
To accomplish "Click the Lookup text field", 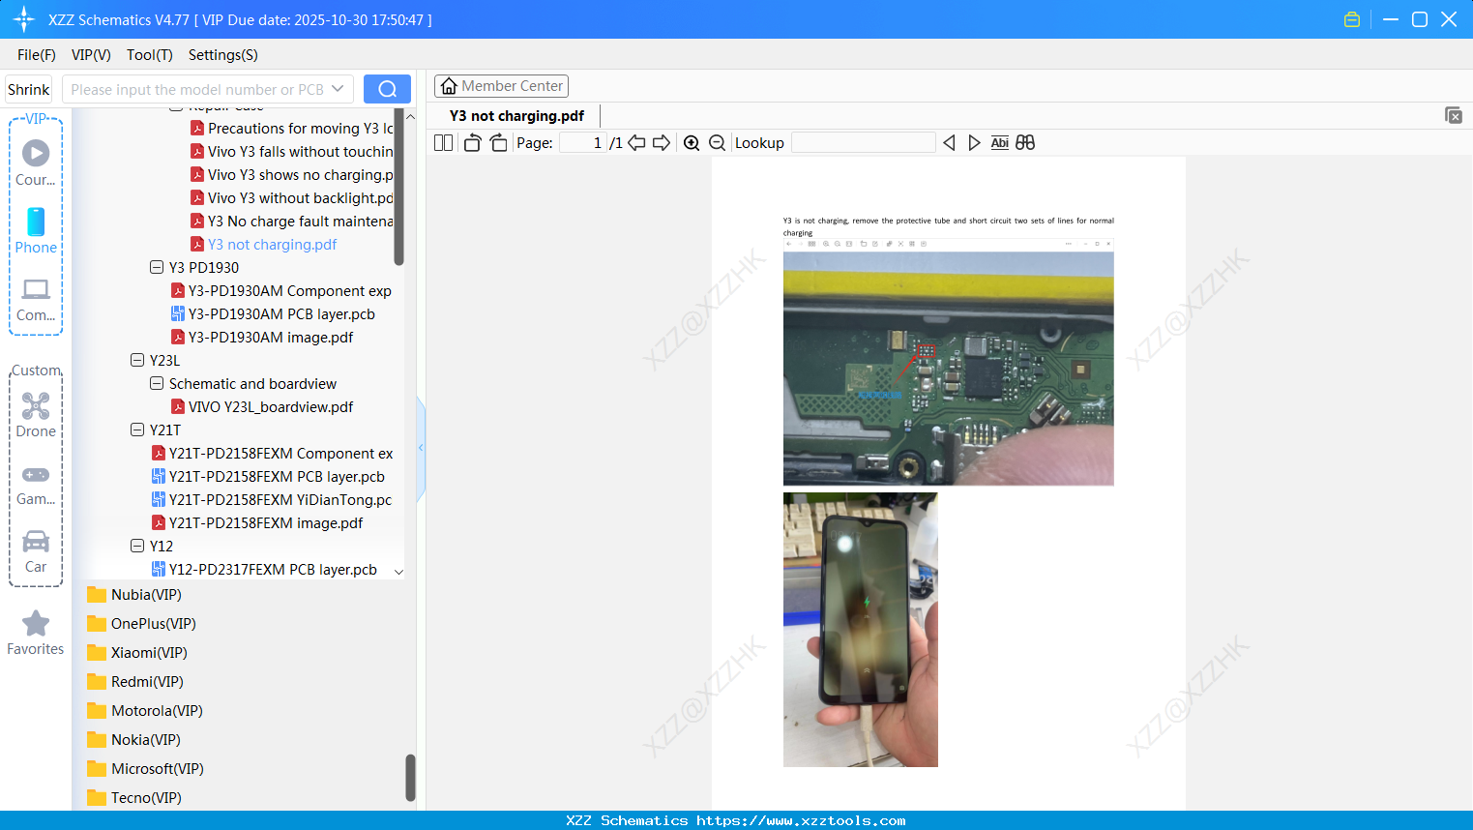I will (864, 142).
